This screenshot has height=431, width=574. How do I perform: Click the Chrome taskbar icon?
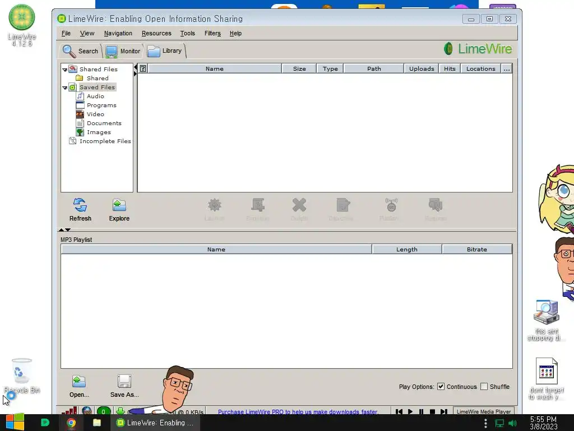(x=71, y=423)
